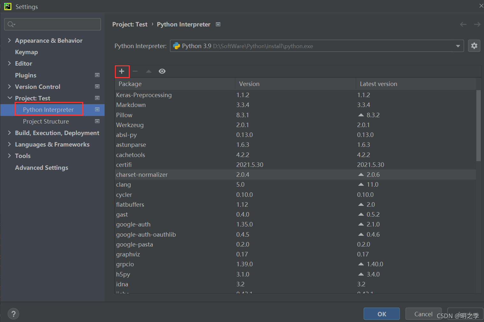
Task: Select the cachetools package row
Action: point(295,155)
